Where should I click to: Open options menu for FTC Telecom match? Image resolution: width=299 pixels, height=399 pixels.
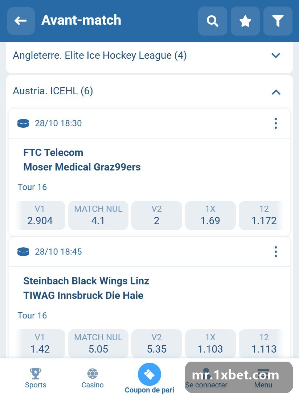tap(275, 123)
